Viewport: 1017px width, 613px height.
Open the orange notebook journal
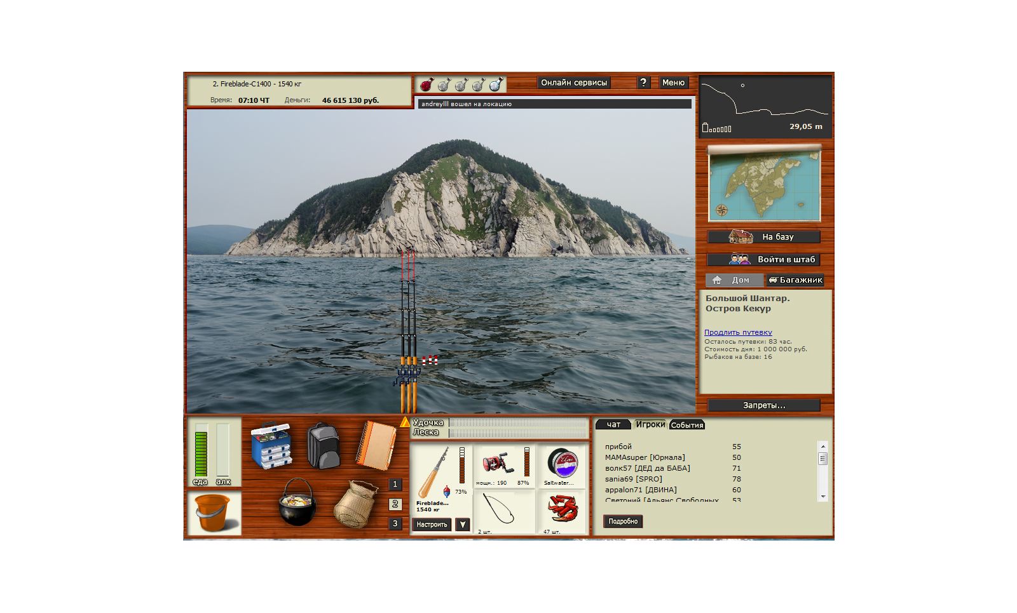tap(375, 445)
